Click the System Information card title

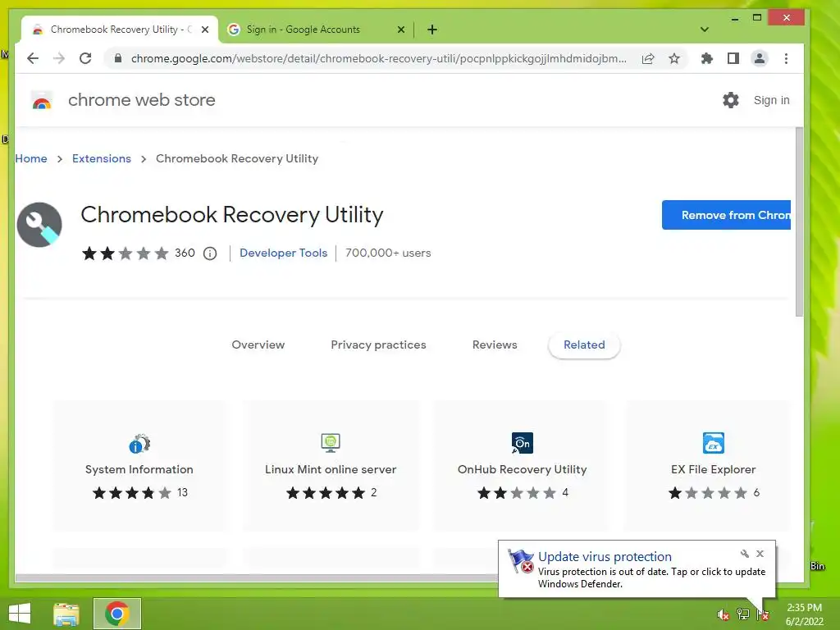coord(139,469)
